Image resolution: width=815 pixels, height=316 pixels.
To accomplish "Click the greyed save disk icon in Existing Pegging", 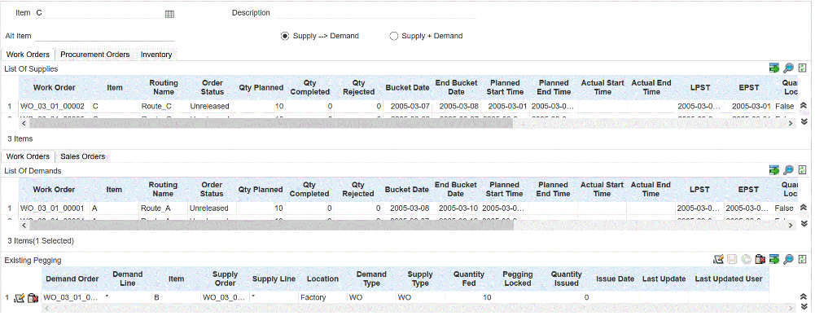I will (x=732, y=259).
